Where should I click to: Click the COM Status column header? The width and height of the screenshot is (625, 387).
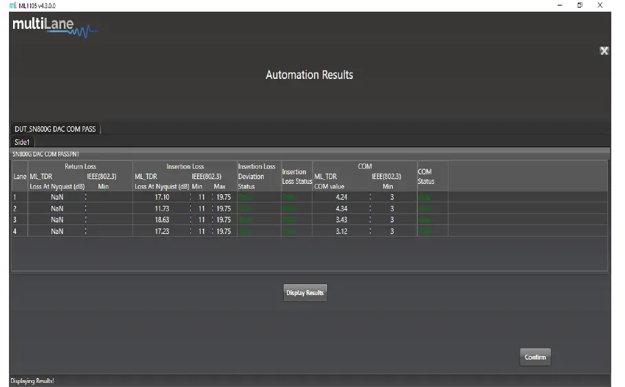426,176
